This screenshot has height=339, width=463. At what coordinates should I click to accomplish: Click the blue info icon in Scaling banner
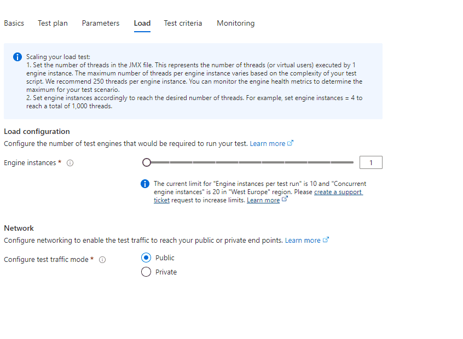(x=18, y=57)
